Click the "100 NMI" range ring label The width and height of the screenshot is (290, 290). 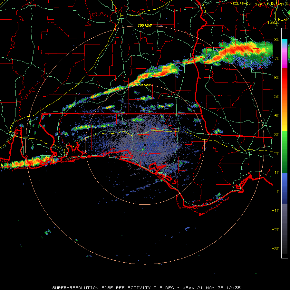145,25
